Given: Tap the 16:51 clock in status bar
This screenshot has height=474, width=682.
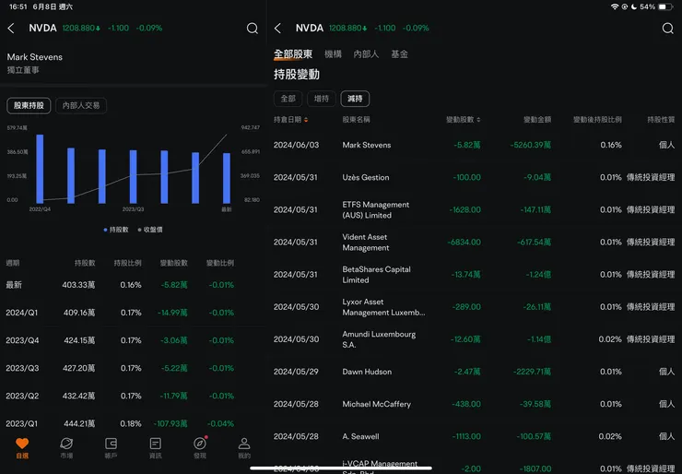Looking at the screenshot, I should [18, 7].
